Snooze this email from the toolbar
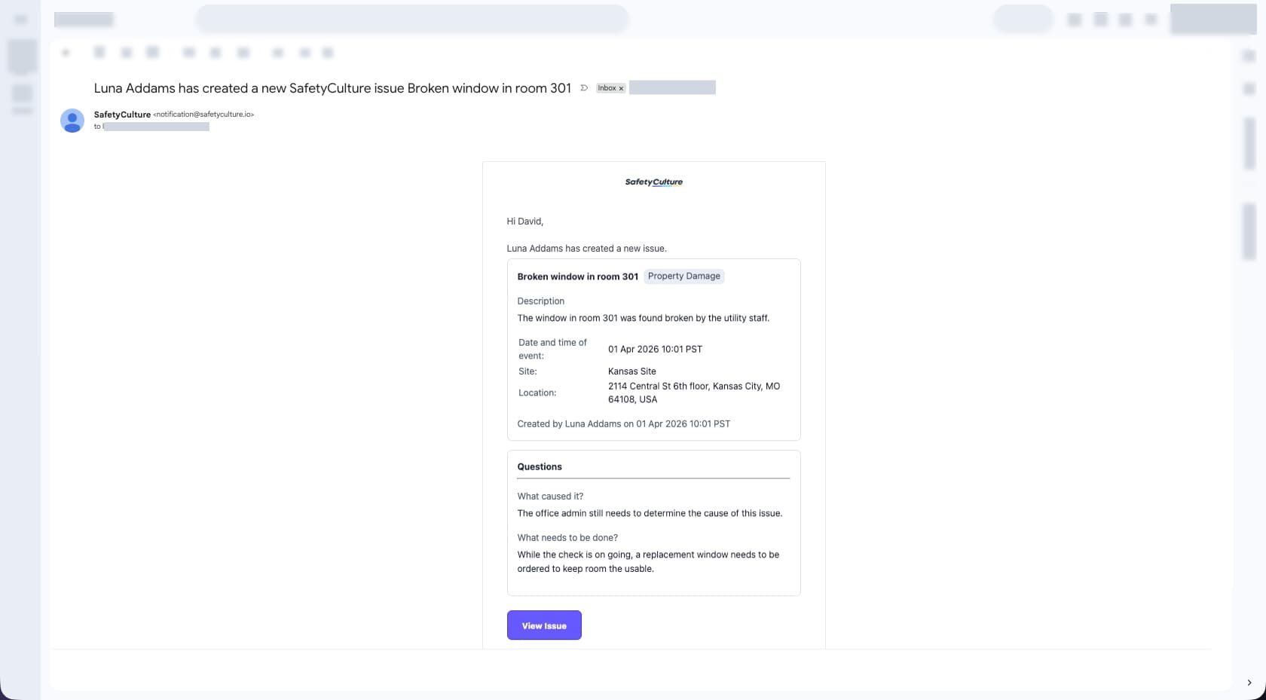The width and height of the screenshot is (1266, 700). click(x=216, y=53)
